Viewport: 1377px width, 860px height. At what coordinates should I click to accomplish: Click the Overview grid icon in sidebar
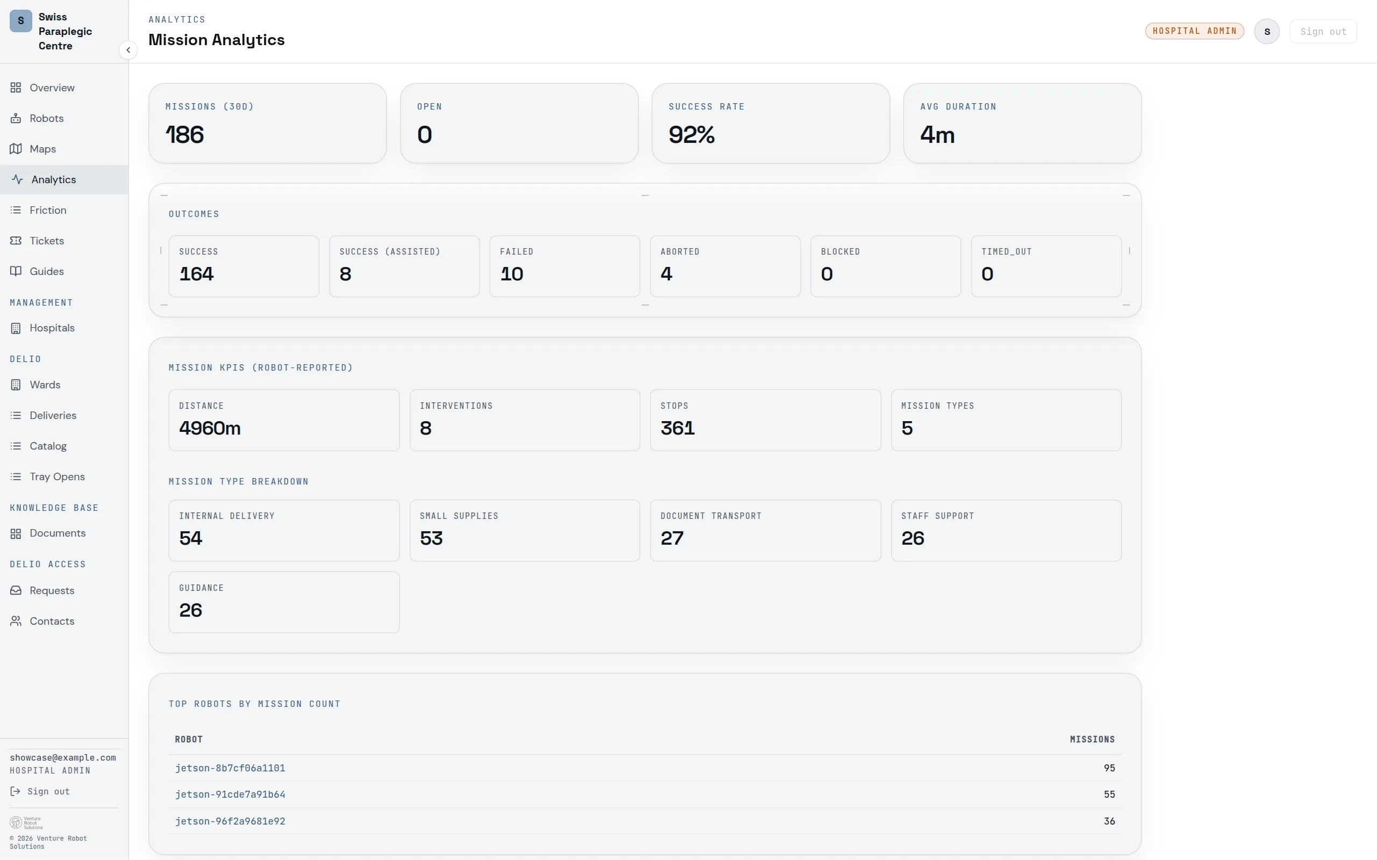16,88
